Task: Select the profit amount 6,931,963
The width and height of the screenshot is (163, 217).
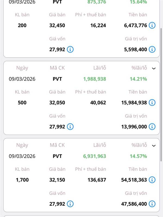Action: point(95,156)
